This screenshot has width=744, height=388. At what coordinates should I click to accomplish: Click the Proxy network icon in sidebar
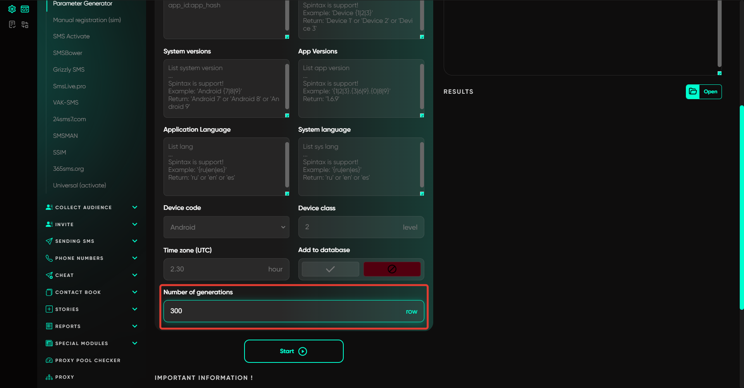click(49, 377)
